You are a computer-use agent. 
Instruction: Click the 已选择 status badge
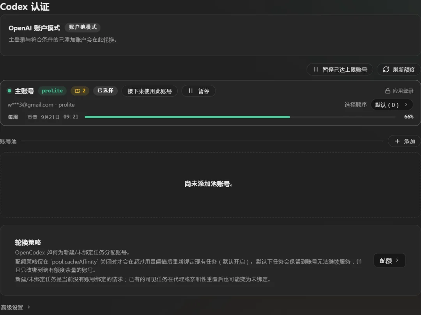(x=105, y=90)
